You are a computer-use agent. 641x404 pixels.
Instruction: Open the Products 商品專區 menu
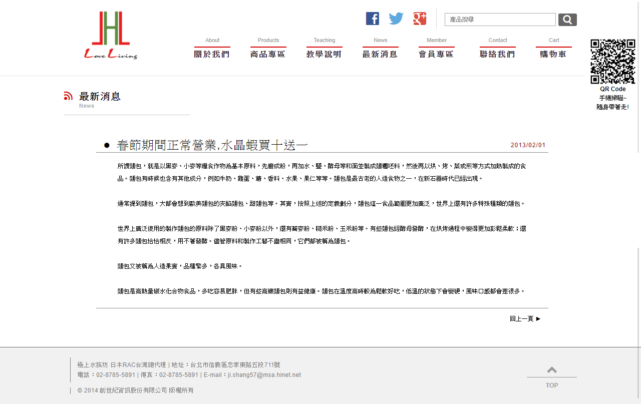(x=268, y=48)
